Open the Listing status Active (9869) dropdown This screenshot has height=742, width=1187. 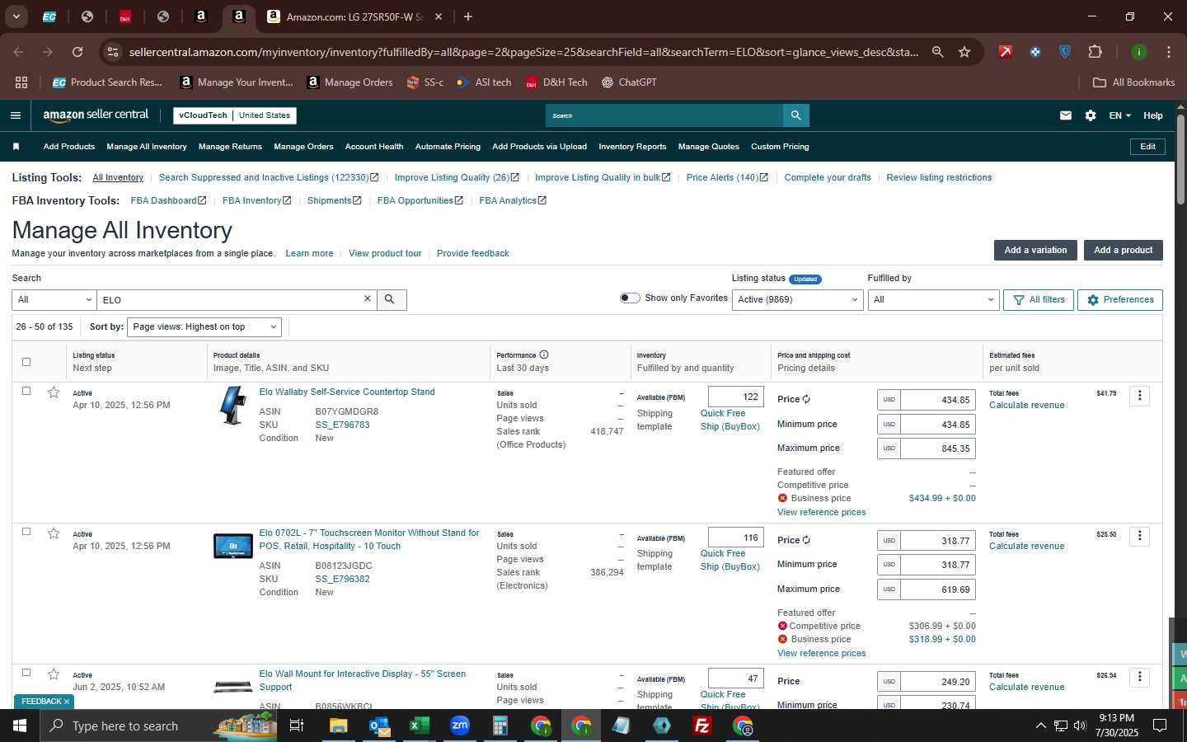pos(797,299)
